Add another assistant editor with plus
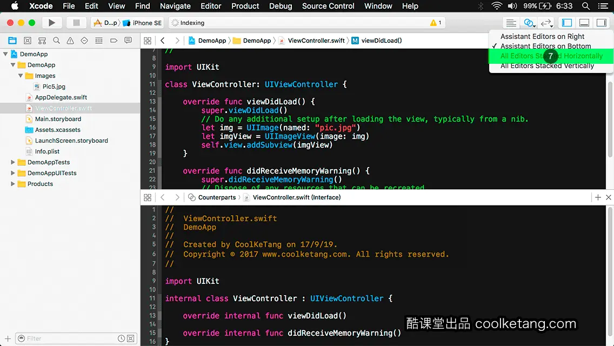The height and width of the screenshot is (346, 614). (598, 197)
